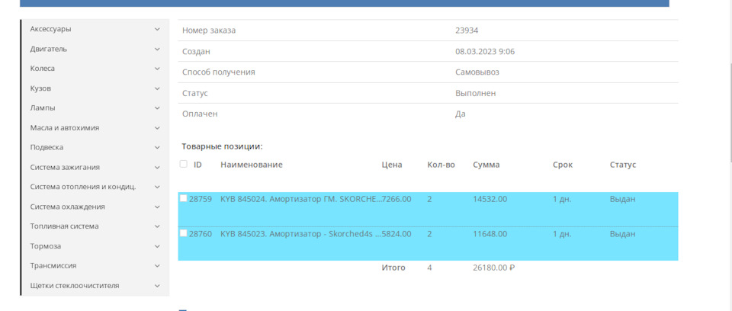
Task: Expand the Система зажигания chevron
Action: click(157, 167)
